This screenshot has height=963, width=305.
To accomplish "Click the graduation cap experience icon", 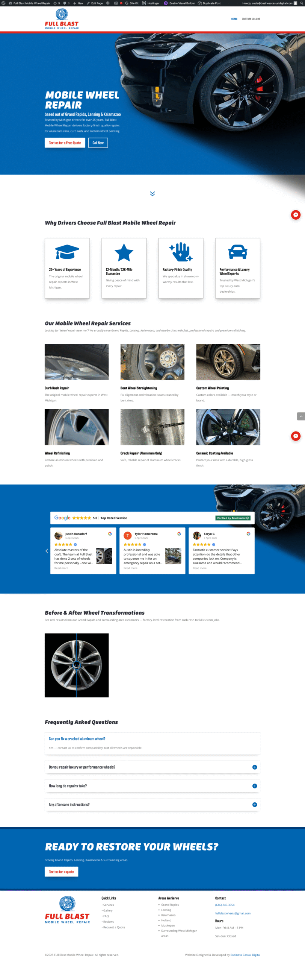I will (67, 252).
